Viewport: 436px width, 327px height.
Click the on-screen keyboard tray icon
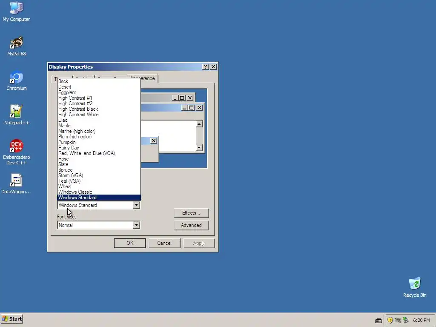coord(379,320)
